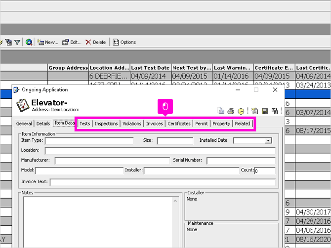Open the Violations tab
Image resolution: width=331 pixels, height=248 pixels.
[132, 124]
